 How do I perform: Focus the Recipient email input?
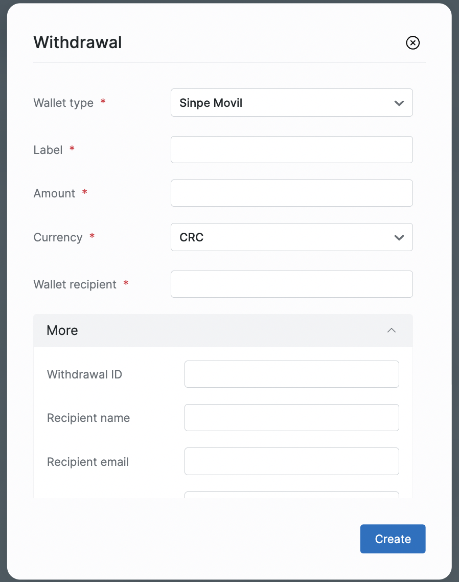pos(291,462)
